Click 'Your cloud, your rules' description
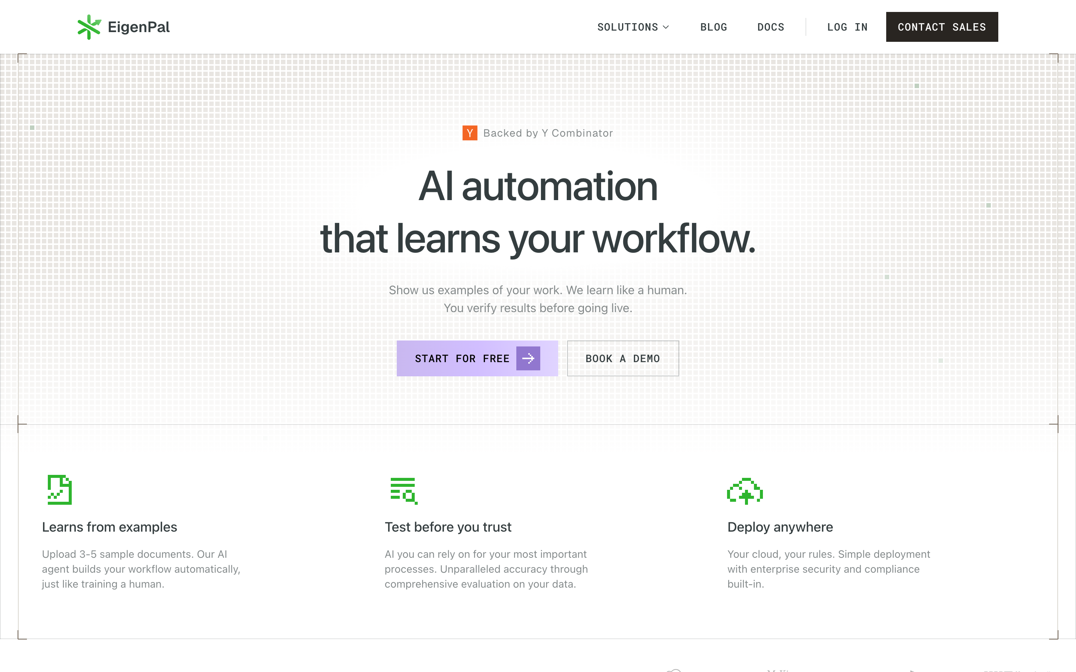 829,569
